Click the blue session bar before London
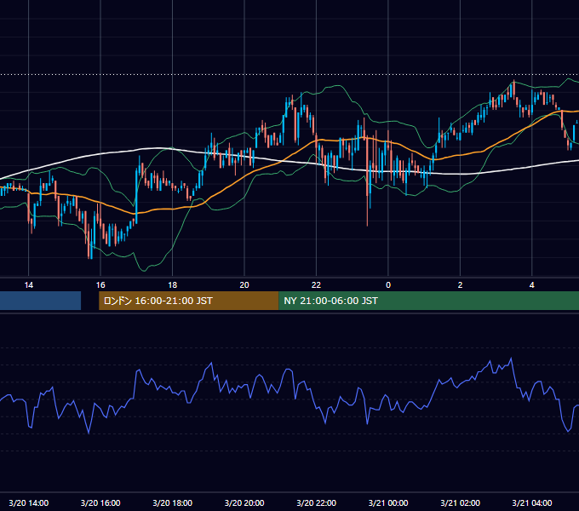Screen dimensions: 579x511 (x=40, y=301)
